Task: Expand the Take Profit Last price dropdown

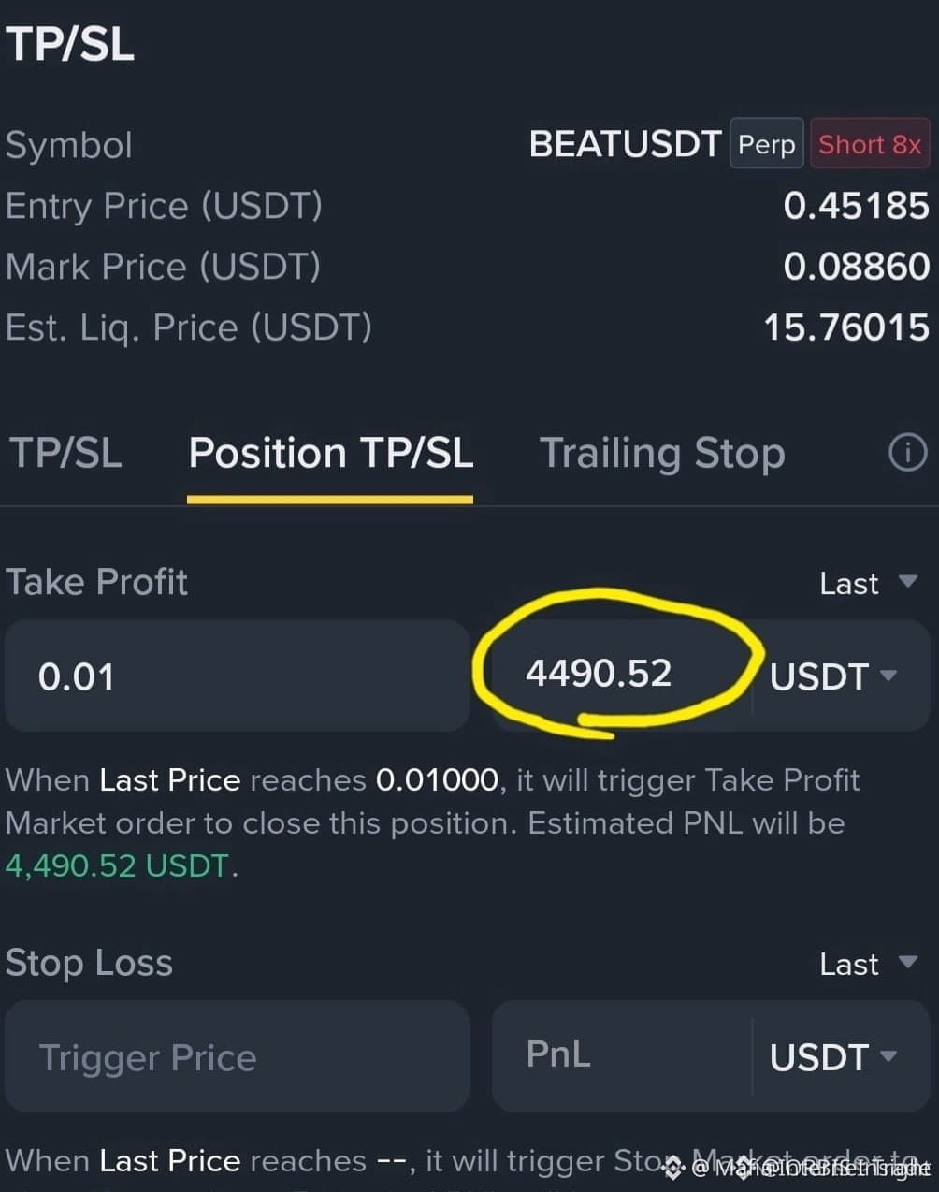Action: pyautogui.click(x=868, y=583)
